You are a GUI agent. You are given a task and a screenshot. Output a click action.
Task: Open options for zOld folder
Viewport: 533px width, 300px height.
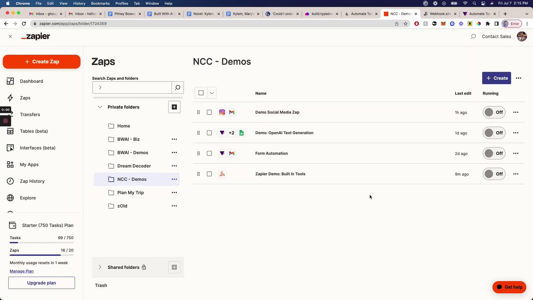tap(174, 206)
